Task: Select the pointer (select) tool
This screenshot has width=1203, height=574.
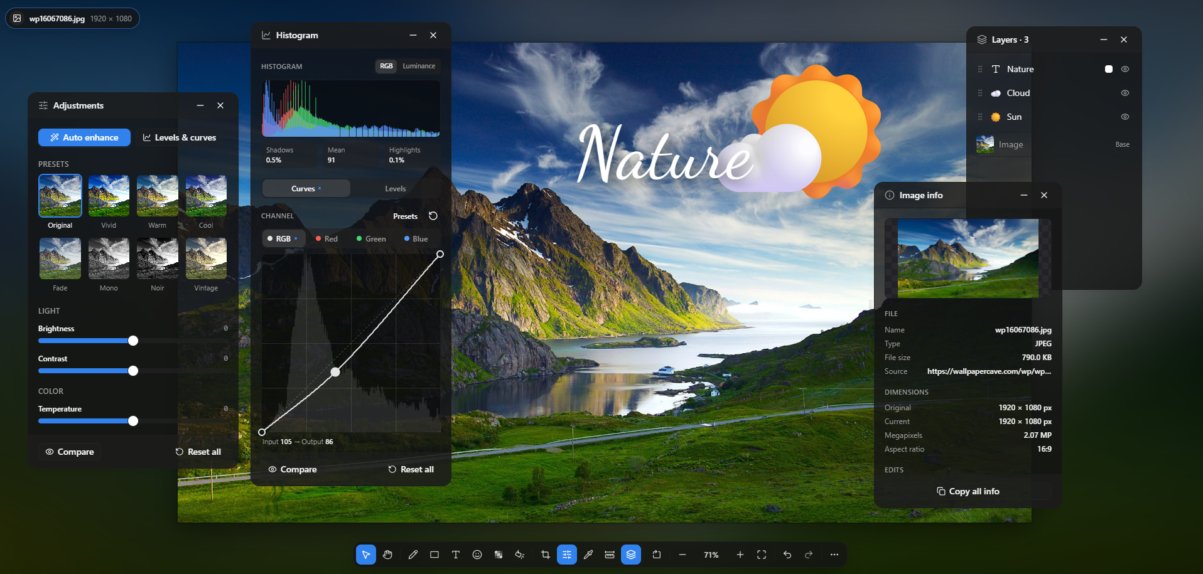Action: 366,555
